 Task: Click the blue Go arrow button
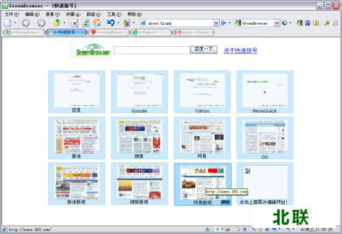click(x=223, y=23)
